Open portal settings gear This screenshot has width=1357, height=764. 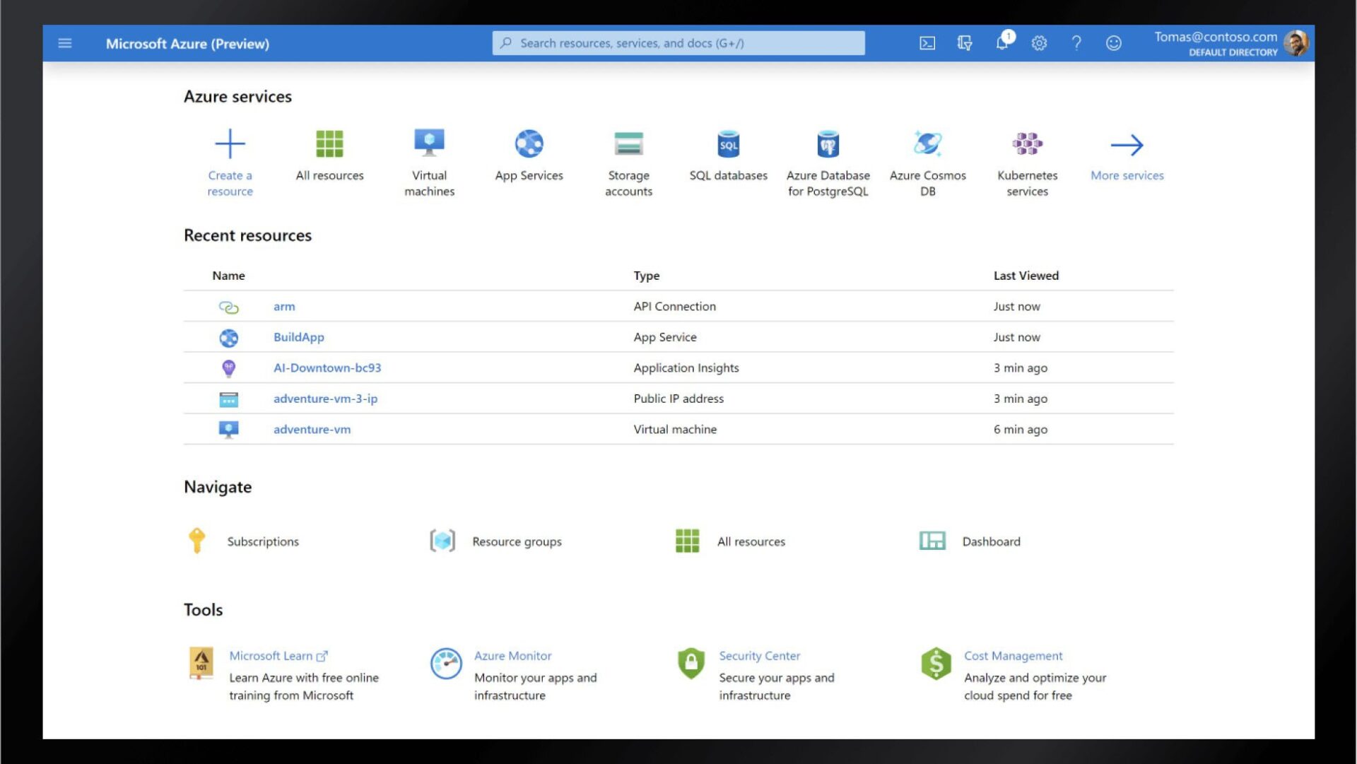[1039, 43]
